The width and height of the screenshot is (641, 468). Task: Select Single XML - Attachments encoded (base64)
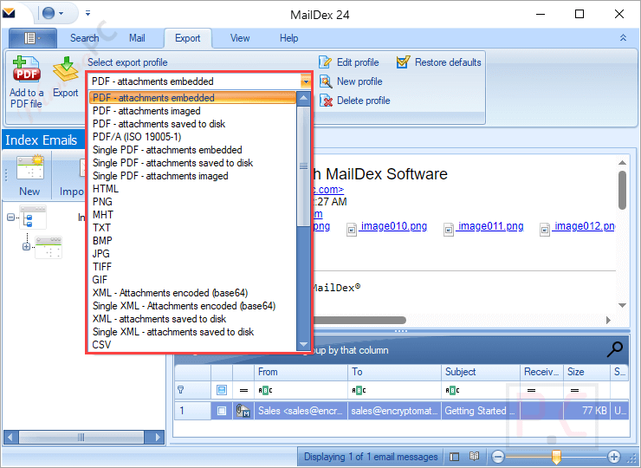coord(192,306)
